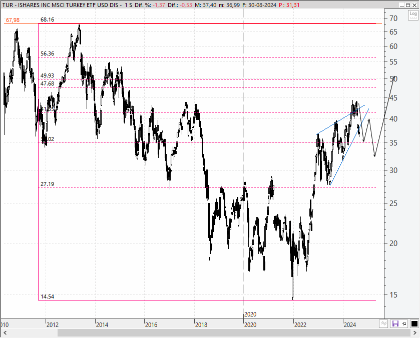Toggle the Log scale button
Viewport: 420px width, 338px height.
pos(413,14)
